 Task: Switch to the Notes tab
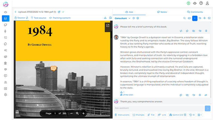click(x=162, y=12)
